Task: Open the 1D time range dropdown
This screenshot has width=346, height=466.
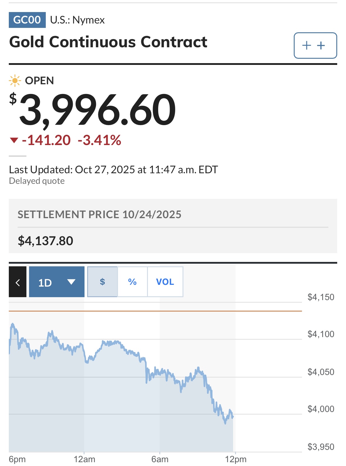Action: [x=57, y=282]
